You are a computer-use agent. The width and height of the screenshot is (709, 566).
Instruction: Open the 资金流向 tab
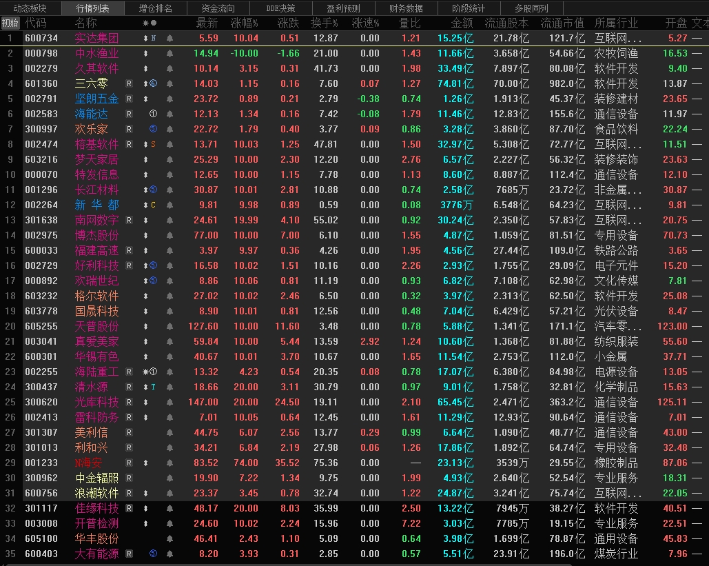coord(218,8)
